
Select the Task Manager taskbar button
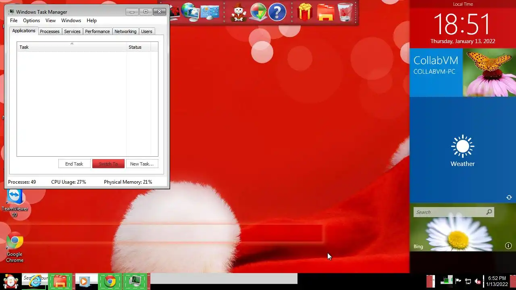point(135,281)
